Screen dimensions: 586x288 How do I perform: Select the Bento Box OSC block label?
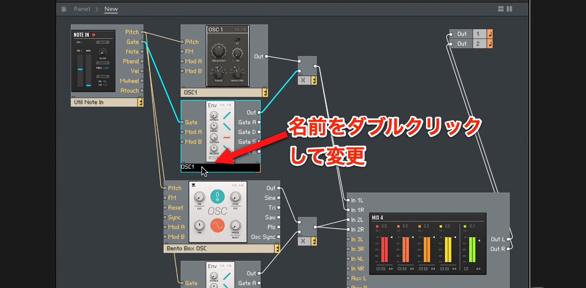(x=219, y=248)
